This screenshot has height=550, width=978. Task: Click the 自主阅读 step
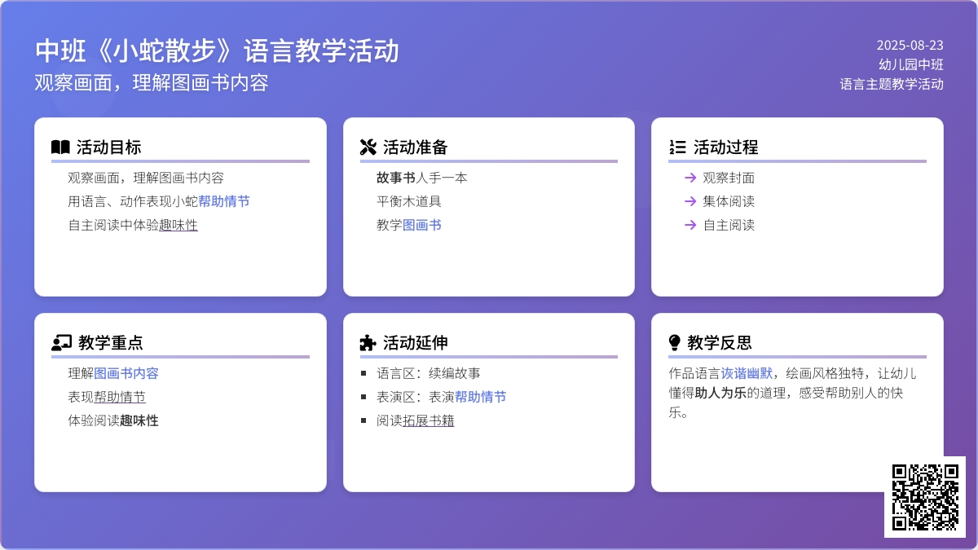(x=729, y=225)
